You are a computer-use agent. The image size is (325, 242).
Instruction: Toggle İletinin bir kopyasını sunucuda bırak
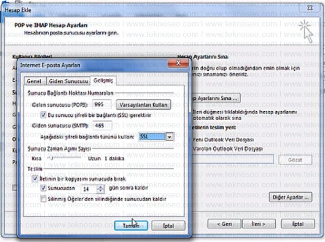click(35, 178)
